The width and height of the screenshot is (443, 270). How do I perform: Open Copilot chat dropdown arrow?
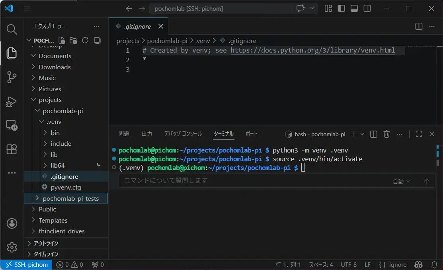click(312, 8)
